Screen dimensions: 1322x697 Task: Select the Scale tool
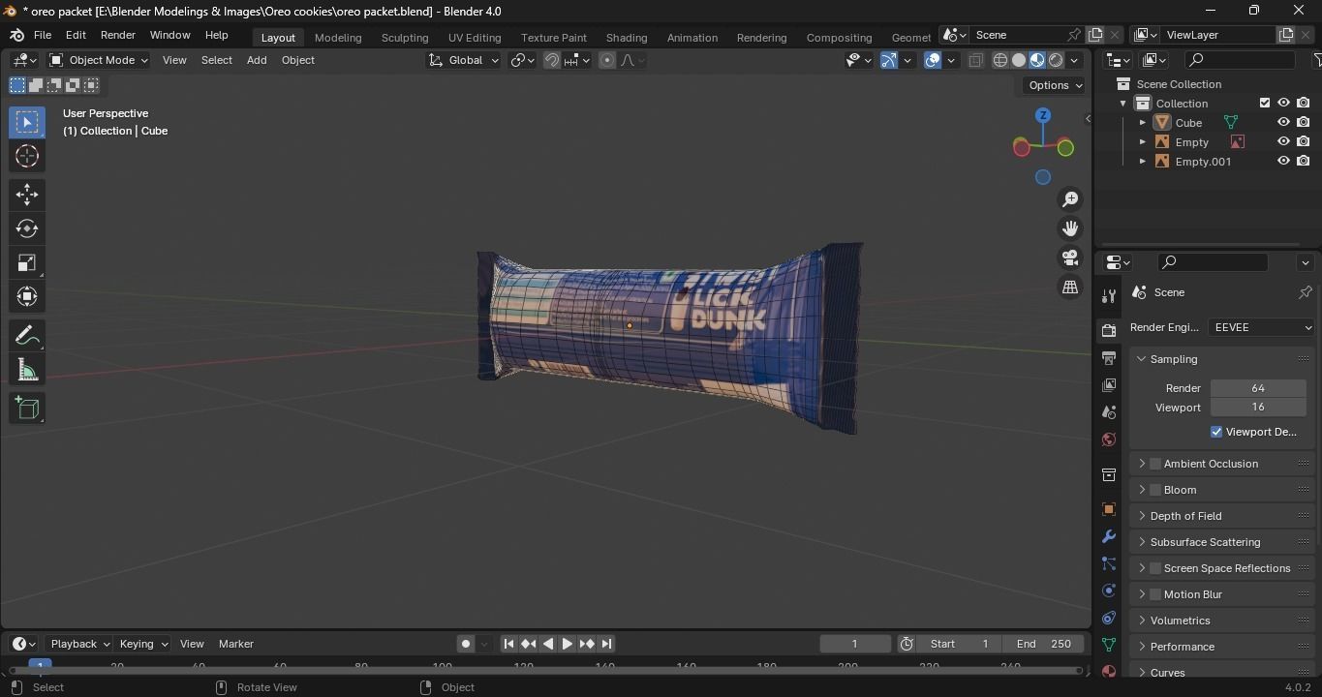(27, 262)
